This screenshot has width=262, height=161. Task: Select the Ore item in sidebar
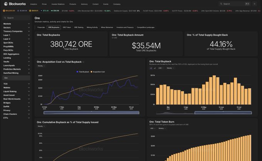pos(16,78)
